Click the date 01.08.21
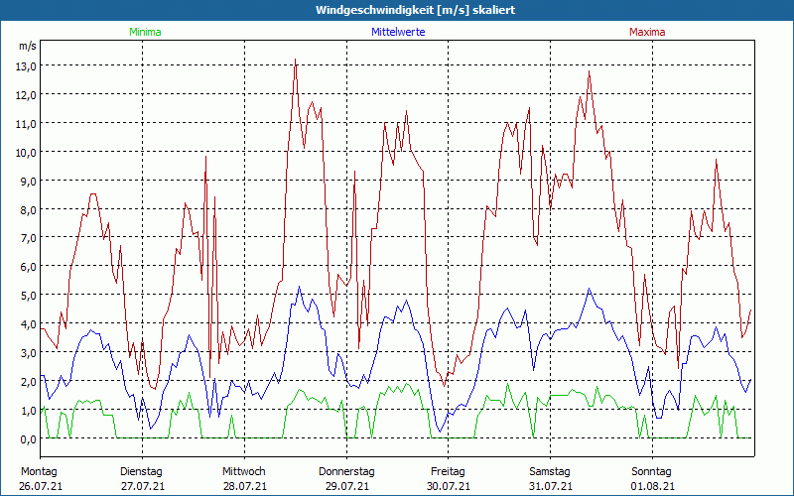This screenshot has height=496, width=794. coord(653,486)
